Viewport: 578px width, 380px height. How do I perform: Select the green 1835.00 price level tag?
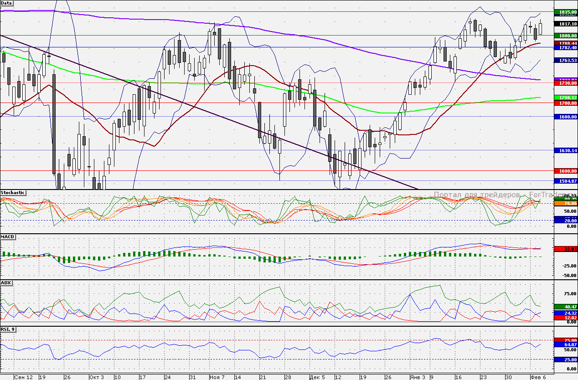pos(565,12)
